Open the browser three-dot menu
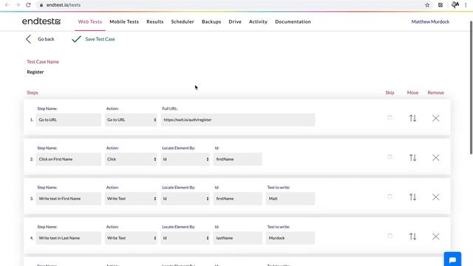This screenshot has height=266, width=473. [x=466, y=5]
